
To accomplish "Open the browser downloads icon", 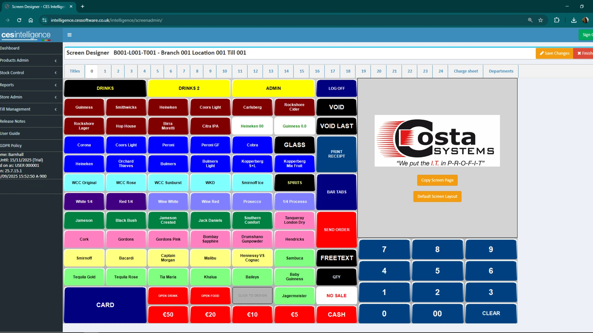I will [574, 20].
